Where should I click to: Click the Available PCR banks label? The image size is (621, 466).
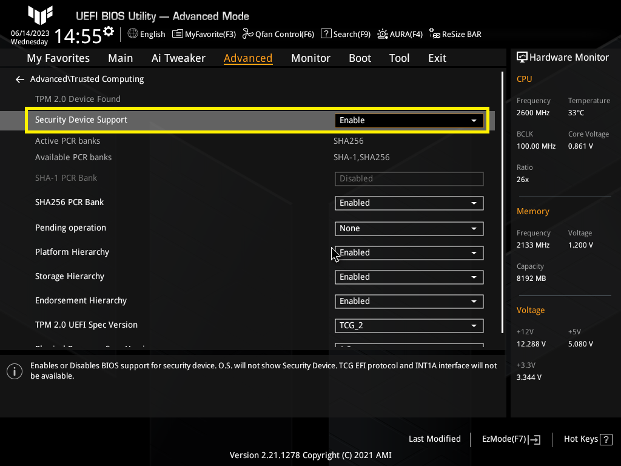pos(73,157)
